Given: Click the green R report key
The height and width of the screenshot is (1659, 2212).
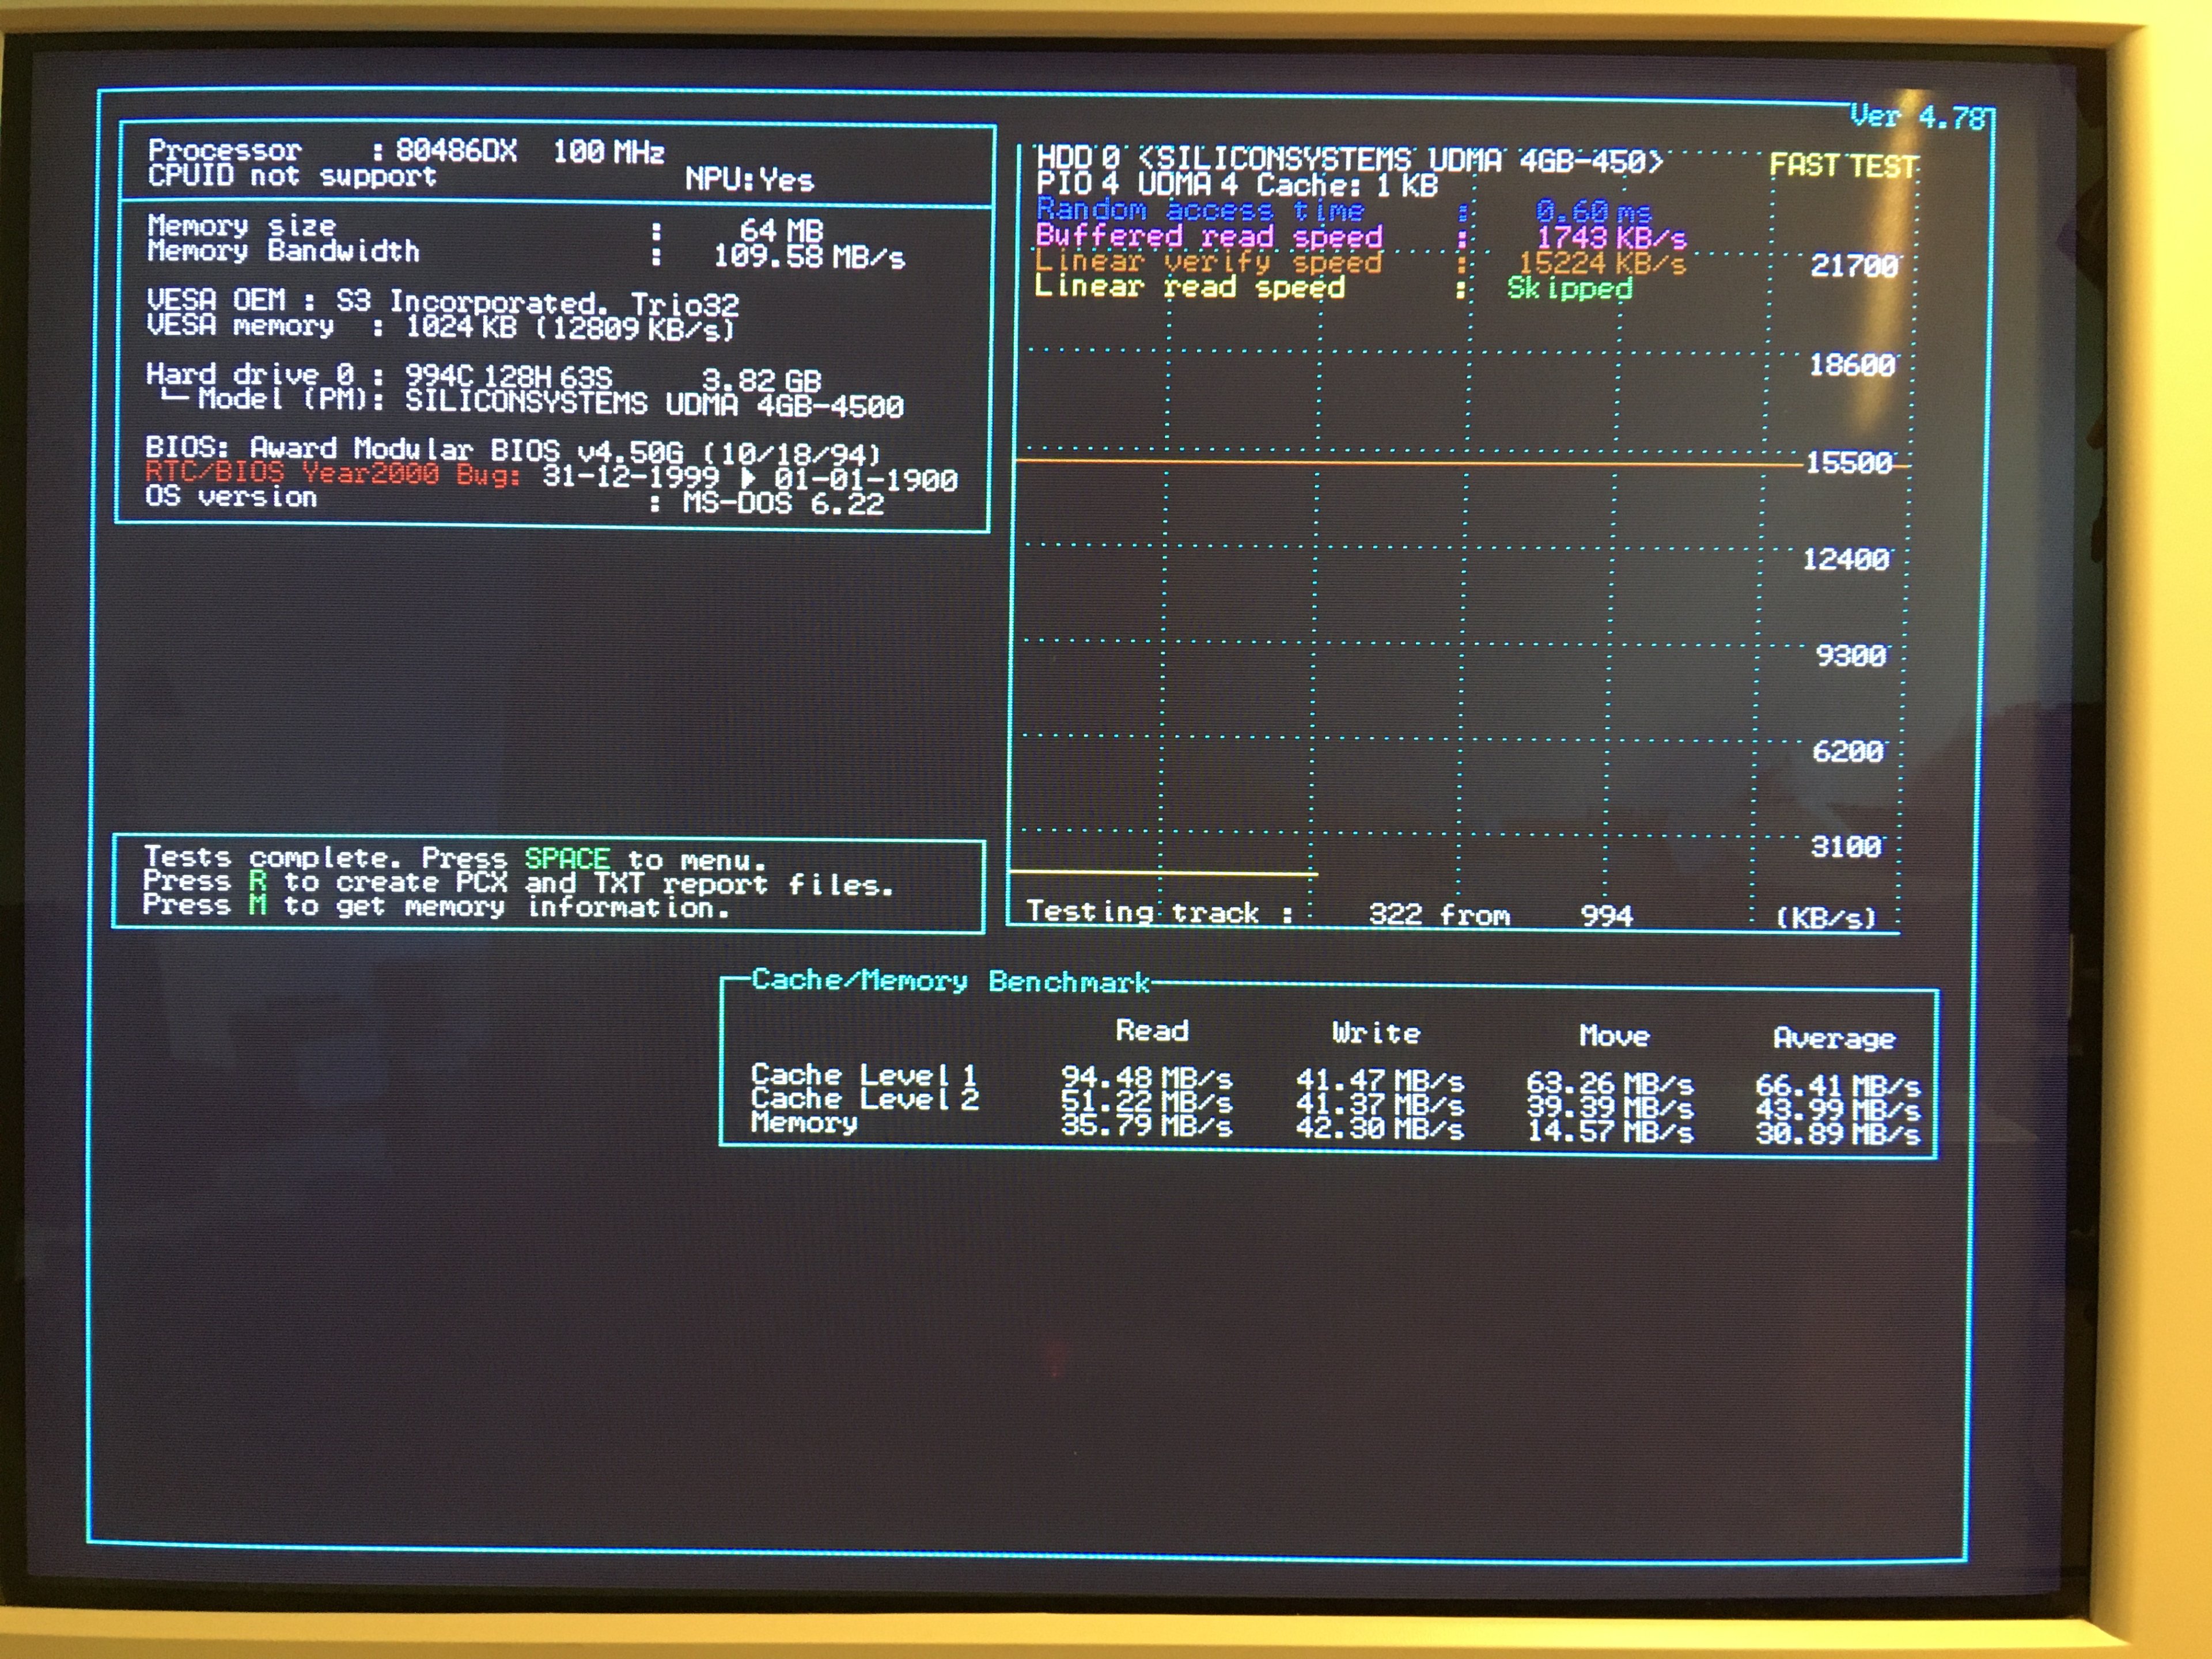Looking at the screenshot, I should point(258,881).
